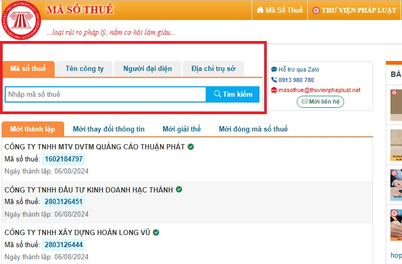Click the phone icon beside 0913 980 780
The height and width of the screenshot is (264, 402).
click(x=274, y=80)
